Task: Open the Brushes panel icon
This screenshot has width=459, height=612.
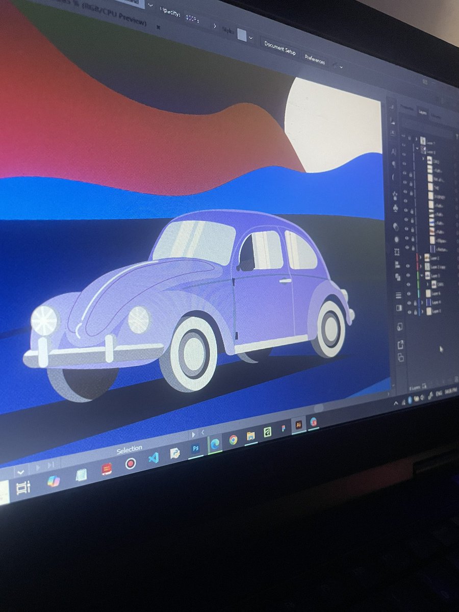Action: pyautogui.click(x=395, y=196)
